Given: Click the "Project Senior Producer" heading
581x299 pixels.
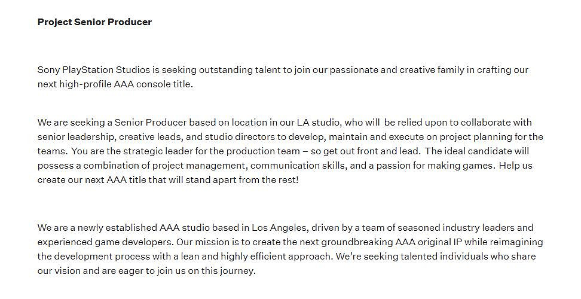Looking at the screenshot, I should pos(94,22).
